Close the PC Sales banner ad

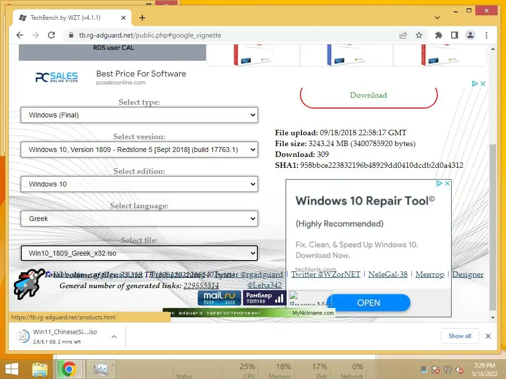tap(483, 83)
